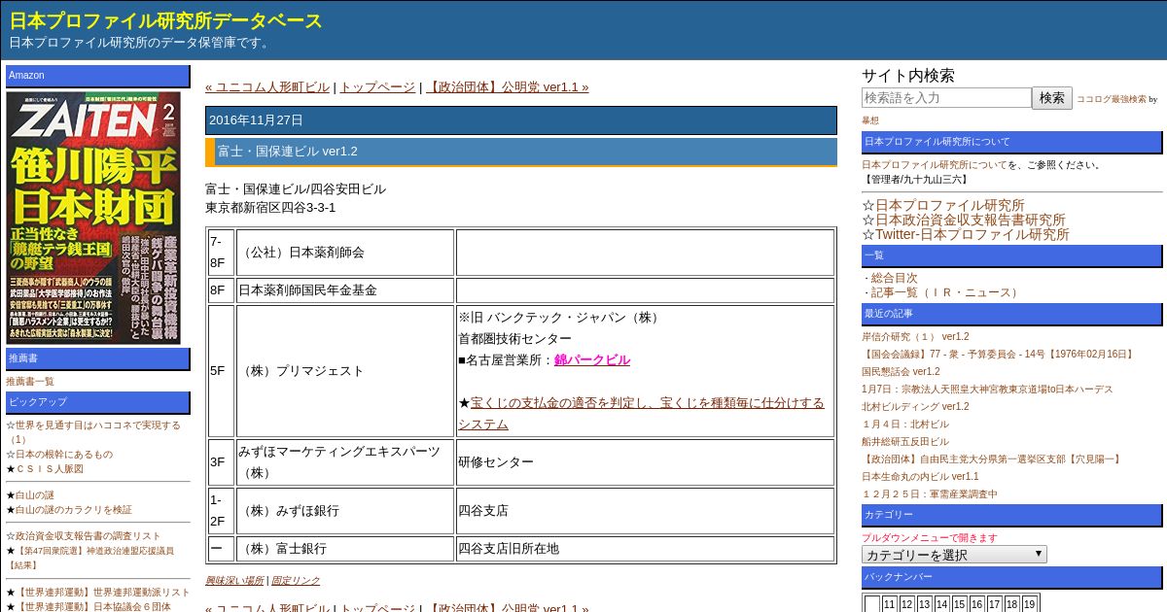
Task: Open the blog title 日本プロファイル研究所データベース
Action: [165, 20]
